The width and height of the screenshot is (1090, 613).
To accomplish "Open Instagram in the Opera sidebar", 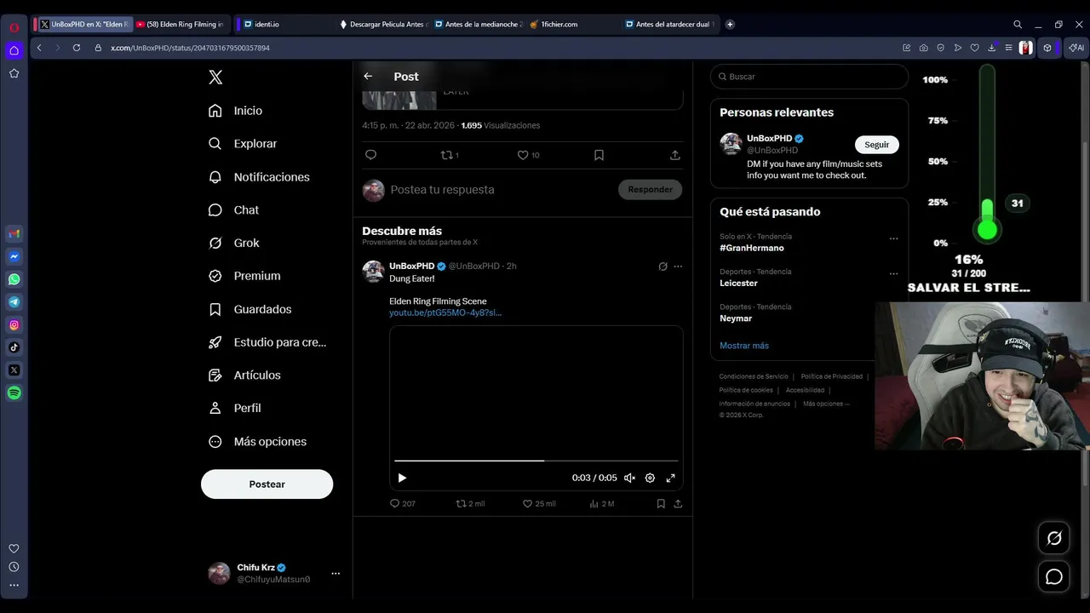I will tap(14, 324).
